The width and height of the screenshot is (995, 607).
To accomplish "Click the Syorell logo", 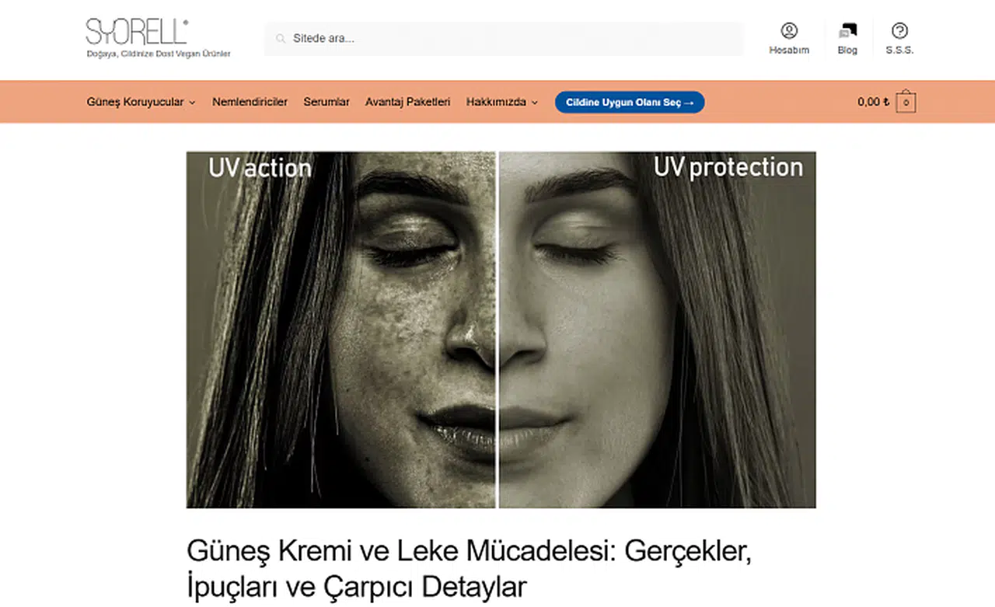I will coord(137,32).
